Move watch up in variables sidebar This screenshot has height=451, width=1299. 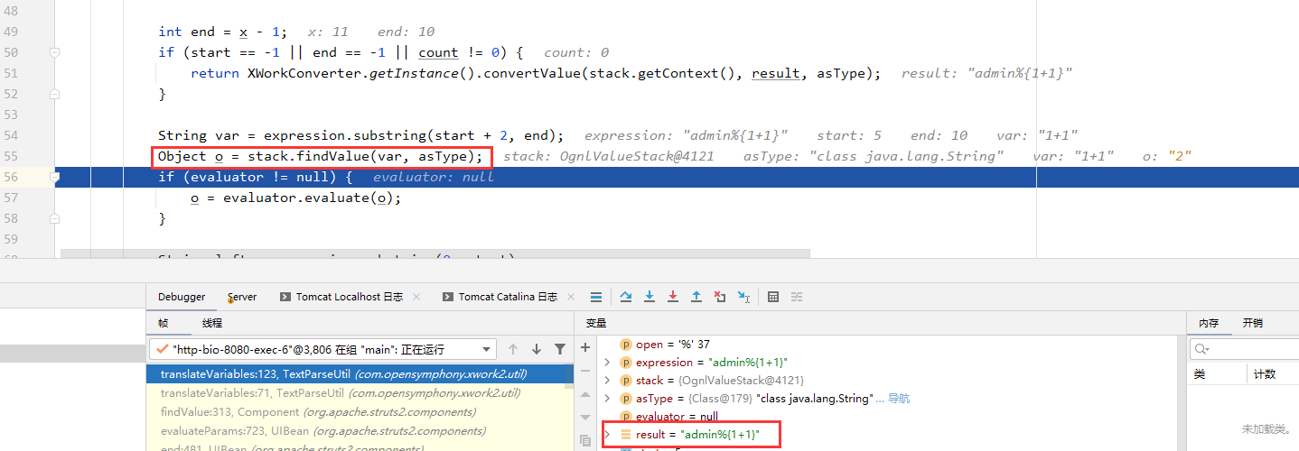coord(584,394)
